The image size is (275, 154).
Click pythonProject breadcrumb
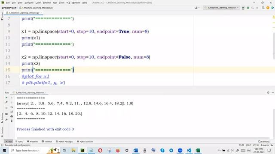(x=9, y=8)
